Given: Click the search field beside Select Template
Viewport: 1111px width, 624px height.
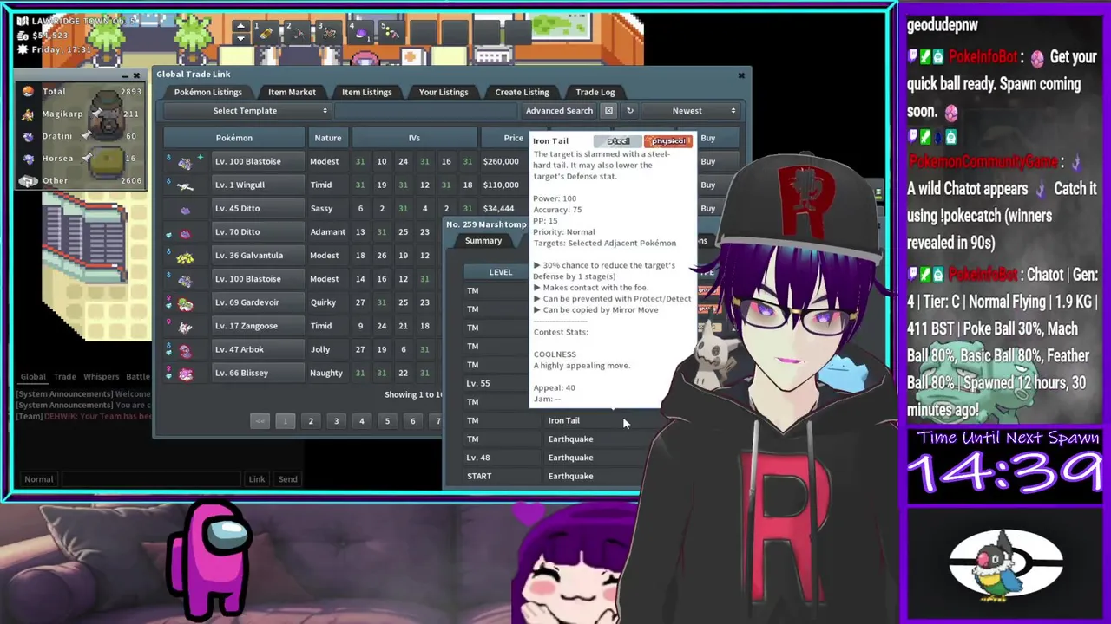Looking at the screenshot, I should [x=425, y=111].
